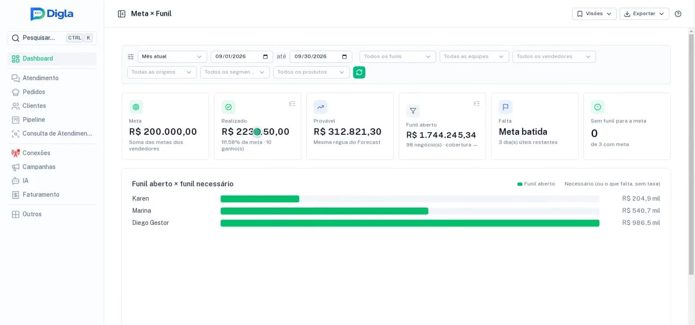The width and height of the screenshot is (695, 325).
Task: Open the Mês atual period dropdown
Action: (x=173, y=57)
